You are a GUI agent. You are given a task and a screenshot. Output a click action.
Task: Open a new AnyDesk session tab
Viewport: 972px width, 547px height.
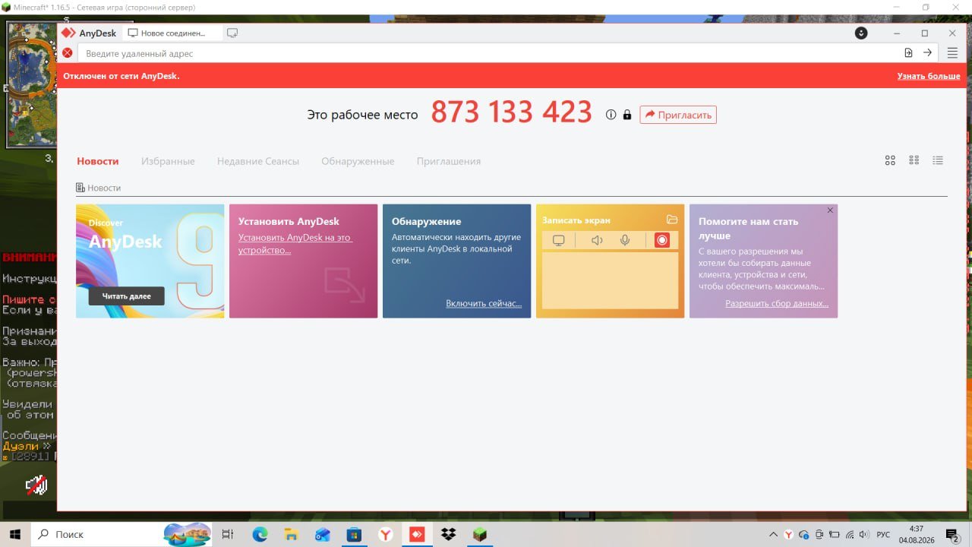pos(232,33)
